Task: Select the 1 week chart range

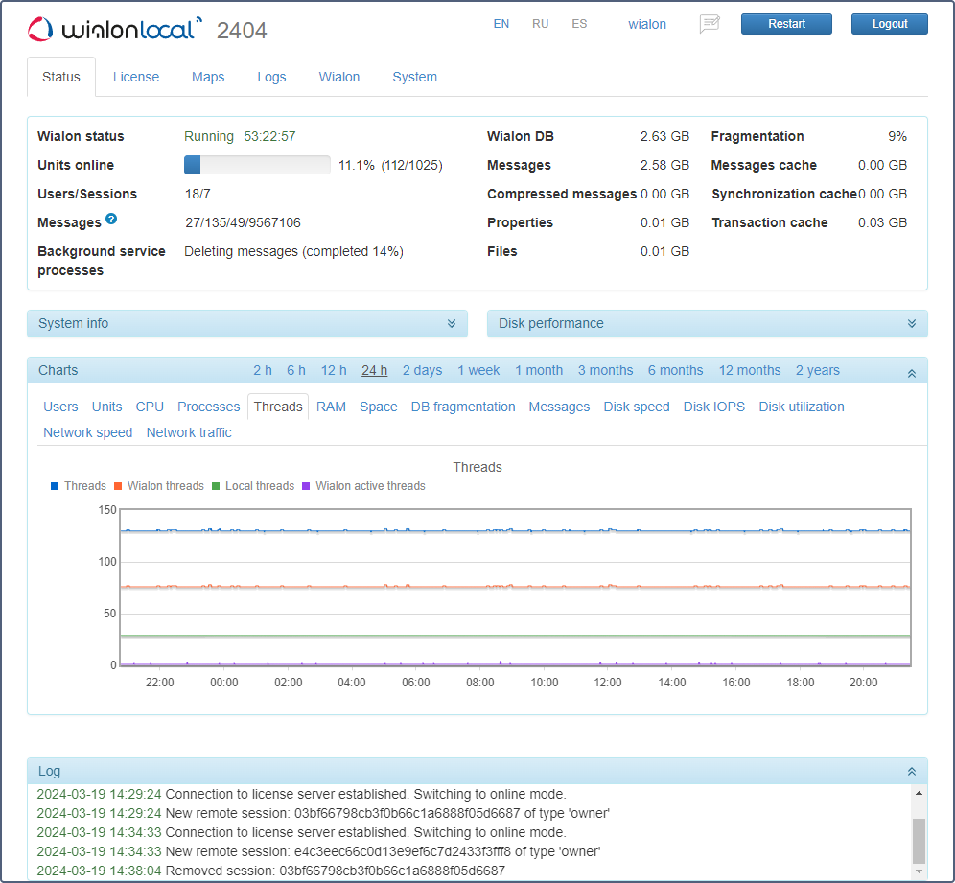Action: pyautogui.click(x=478, y=370)
